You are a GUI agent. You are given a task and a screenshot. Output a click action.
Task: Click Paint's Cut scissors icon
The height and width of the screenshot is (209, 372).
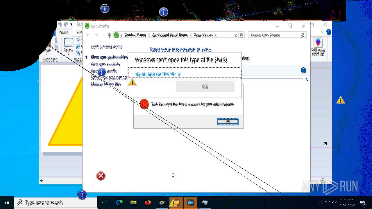[x=56, y=40]
